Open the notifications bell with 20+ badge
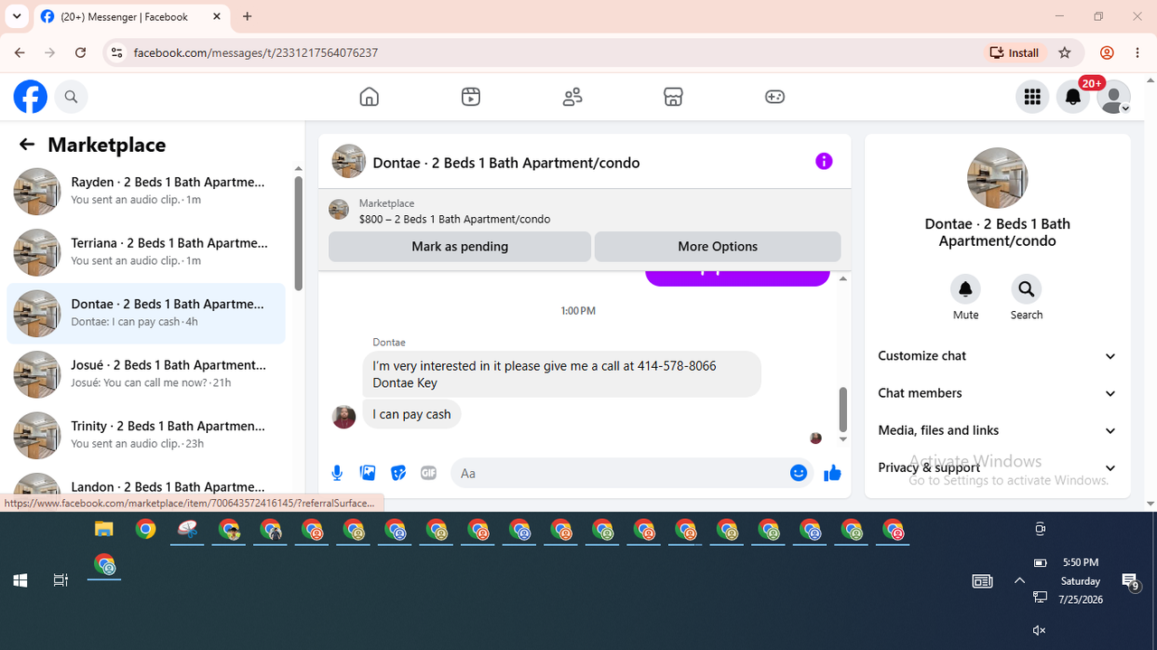The image size is (1157, 650). click(1073, 97)
